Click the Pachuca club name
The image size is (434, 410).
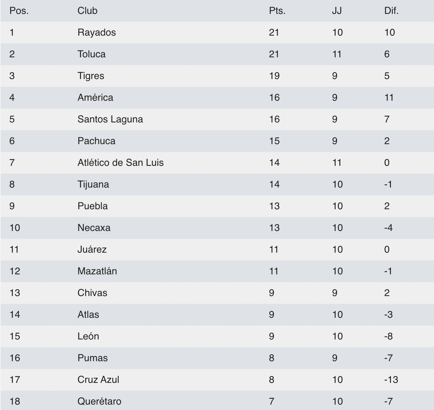[x=96, y=141]
